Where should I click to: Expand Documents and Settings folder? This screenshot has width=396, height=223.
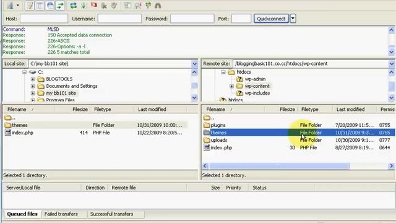tap(33, 86)
